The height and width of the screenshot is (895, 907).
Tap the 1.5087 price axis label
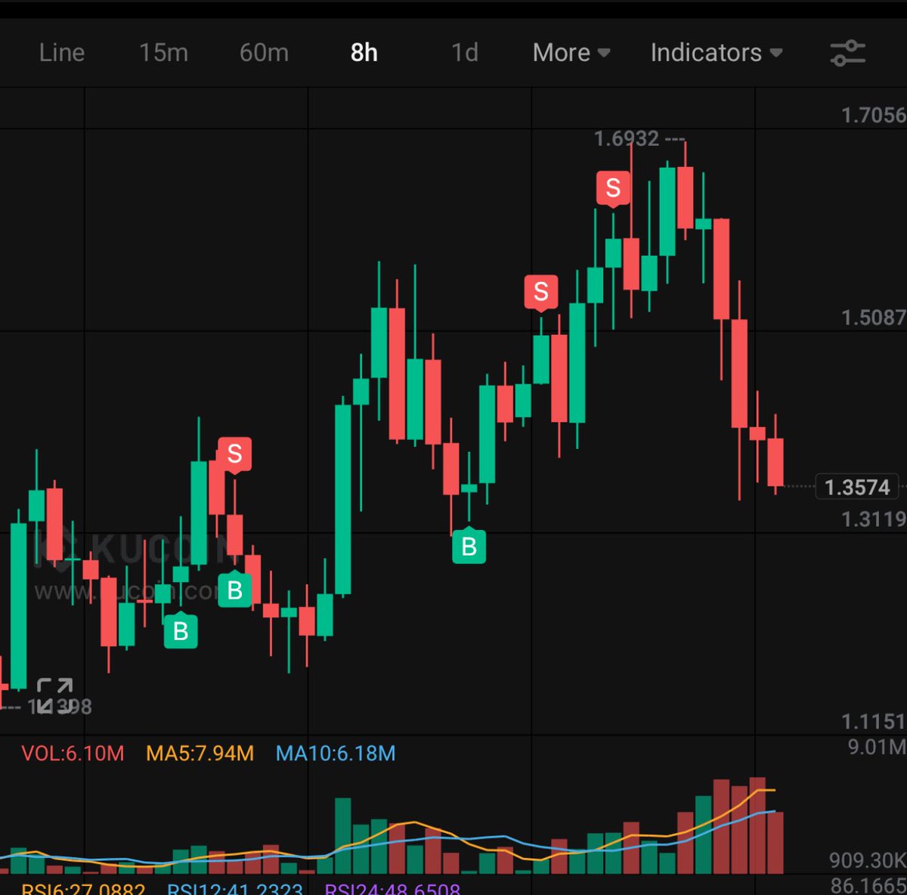pyautogui.click(x=874, y=317)
